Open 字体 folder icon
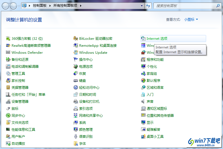This screenshot has width=223, height=149. coord(76,143)
